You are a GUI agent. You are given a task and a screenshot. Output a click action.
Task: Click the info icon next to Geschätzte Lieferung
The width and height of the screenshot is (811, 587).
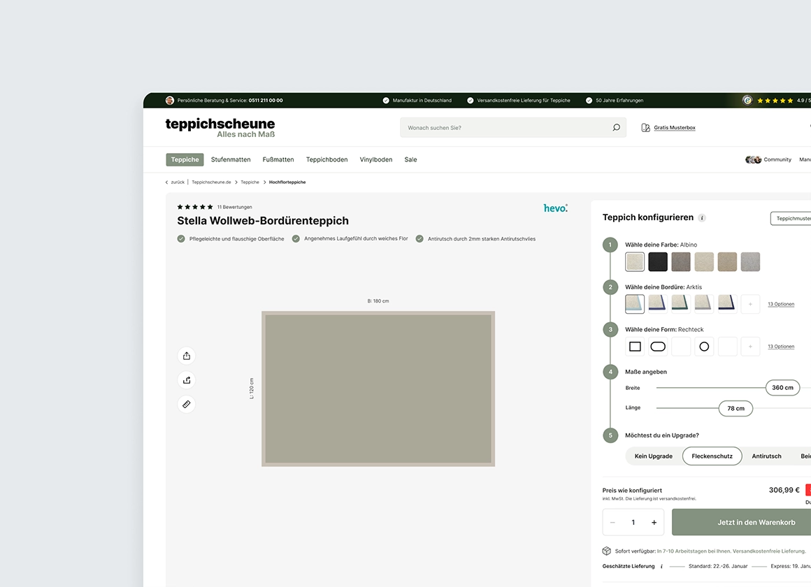tap(661, 566)
